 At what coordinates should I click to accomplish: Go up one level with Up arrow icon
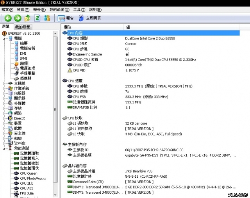[27, 18]
